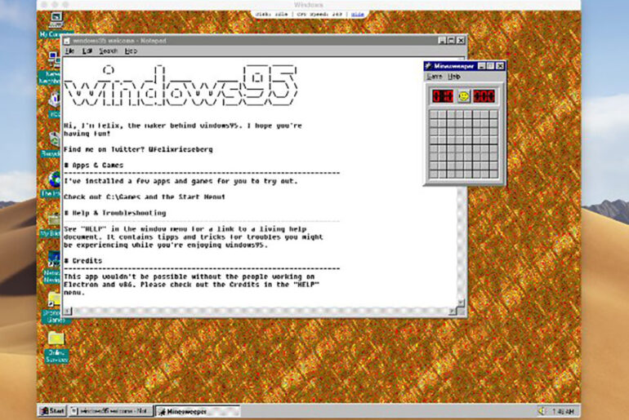Open the My Briefcase desktop icon
Viewport: 629px width, 420px height.
(54, 220)
